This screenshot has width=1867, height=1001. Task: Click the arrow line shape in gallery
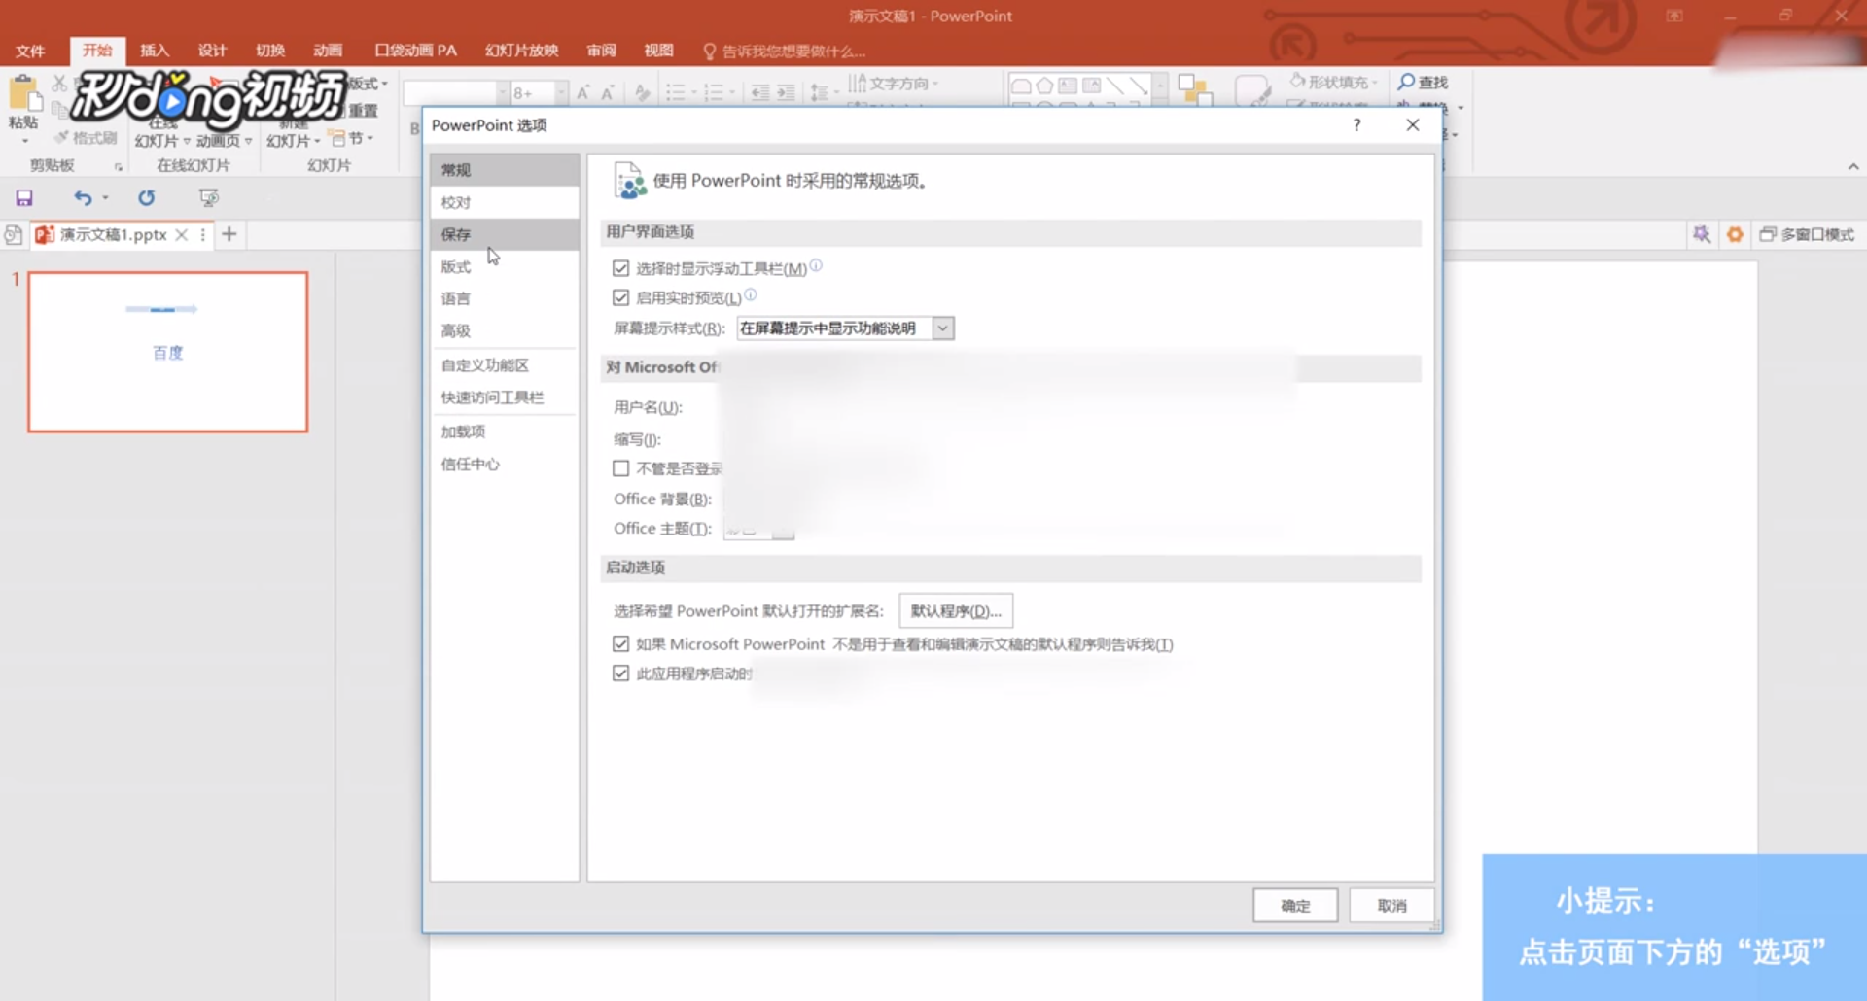pos(1139,86)
